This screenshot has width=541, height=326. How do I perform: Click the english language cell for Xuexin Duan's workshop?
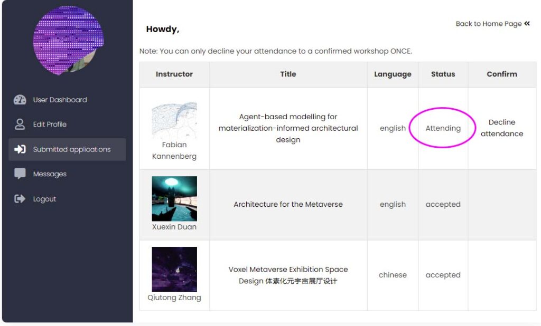(x=393, y=204)
